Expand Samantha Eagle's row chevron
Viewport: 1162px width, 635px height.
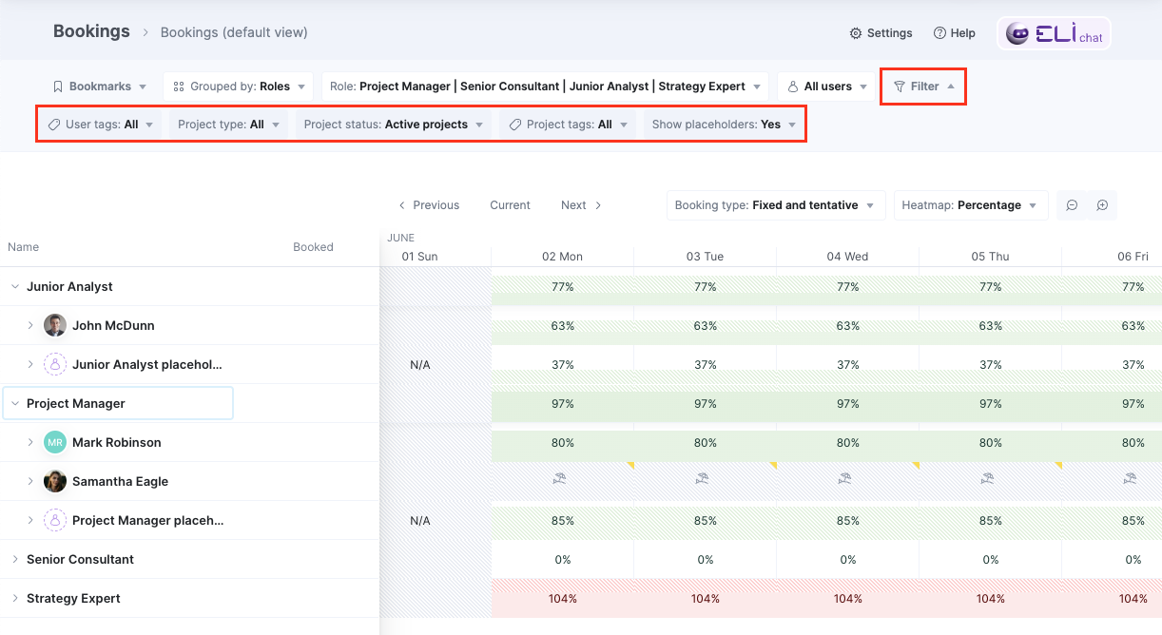[x=30, y=481]
